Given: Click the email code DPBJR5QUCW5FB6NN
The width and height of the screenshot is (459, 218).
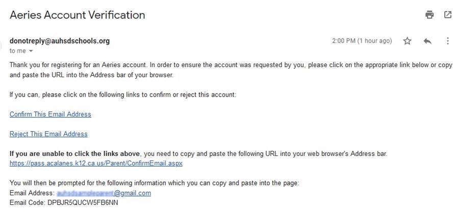Looking at the screenshot, I should click(x=83, y=203).
